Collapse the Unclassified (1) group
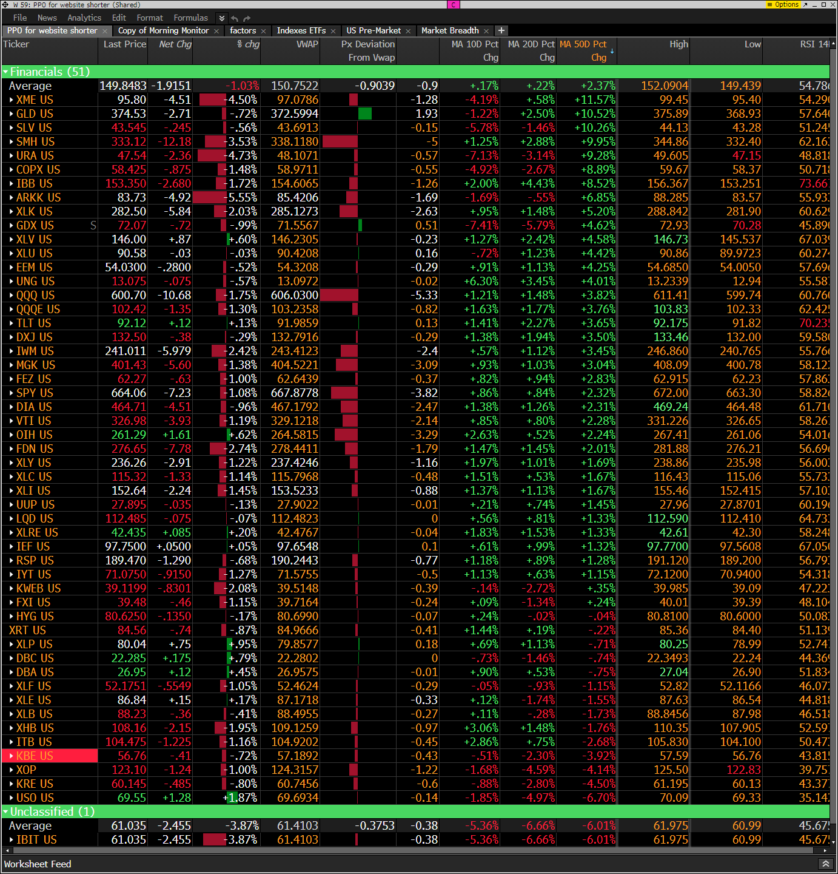 [x=6, y=812]
